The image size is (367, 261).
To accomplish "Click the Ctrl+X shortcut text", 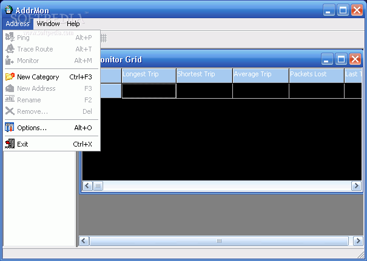I will [x=82, y=144].
